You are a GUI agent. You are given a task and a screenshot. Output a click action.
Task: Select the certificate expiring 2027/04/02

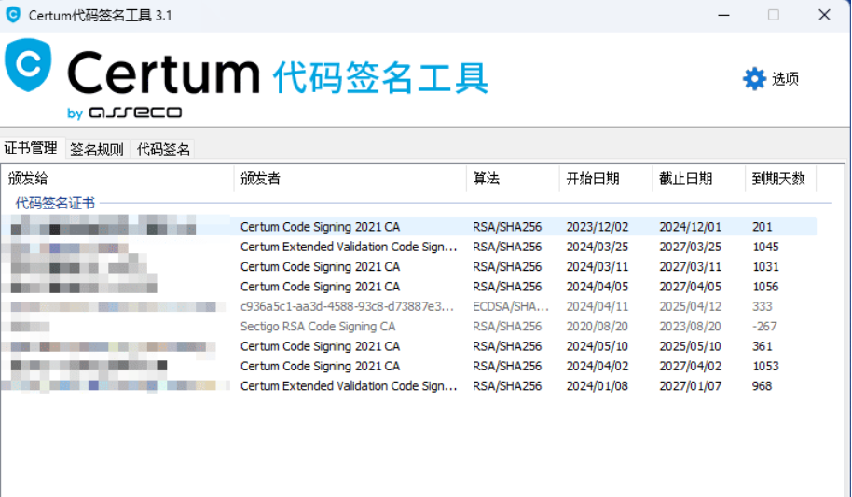click(408, 367)
